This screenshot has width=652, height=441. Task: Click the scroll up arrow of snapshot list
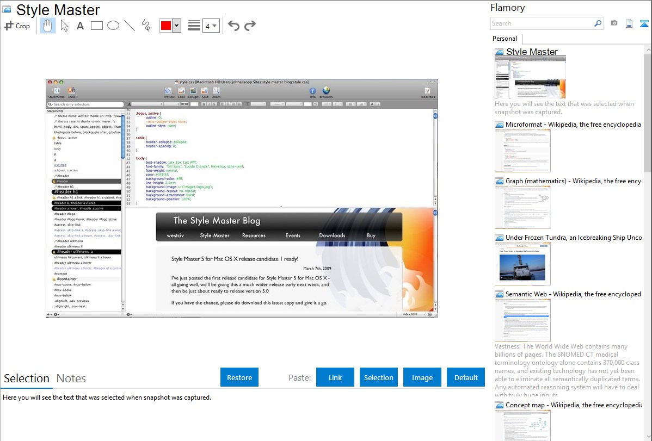pos(648,49)
